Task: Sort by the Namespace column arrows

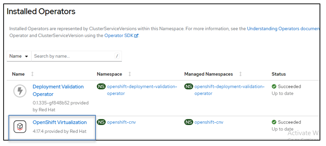Action: 129,74
